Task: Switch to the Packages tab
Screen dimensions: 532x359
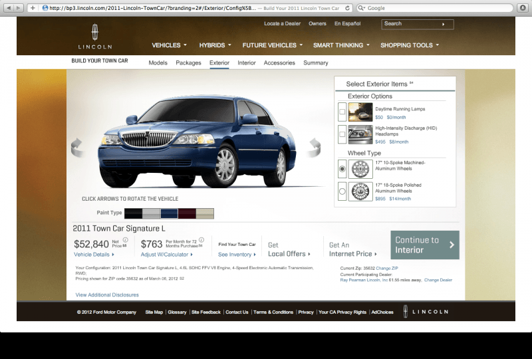Action: 188,62
